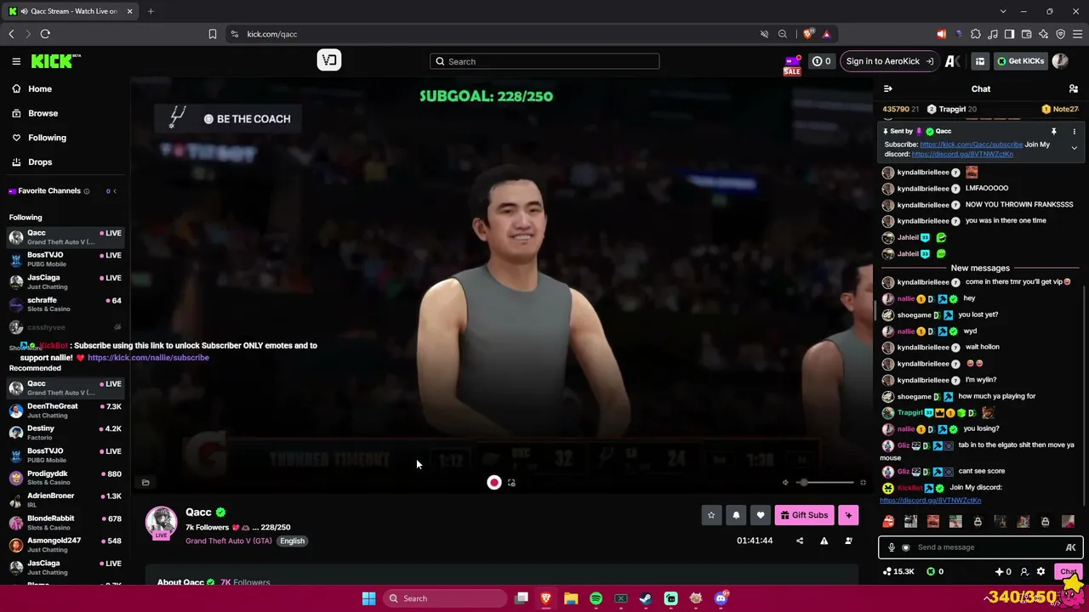1089x612 pixels.
Task: Collapse the Favorite Channels section
Action: coord(115,191)
